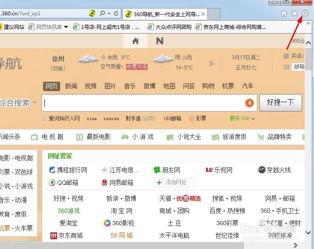Image resolution: width=314 pixels, height=249 pixels.
Task: Click [切换] to change city
Action: click(x=58, y=69)
